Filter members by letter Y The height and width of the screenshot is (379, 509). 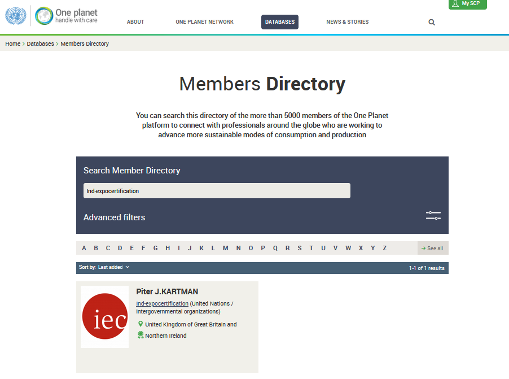[372, 248]
